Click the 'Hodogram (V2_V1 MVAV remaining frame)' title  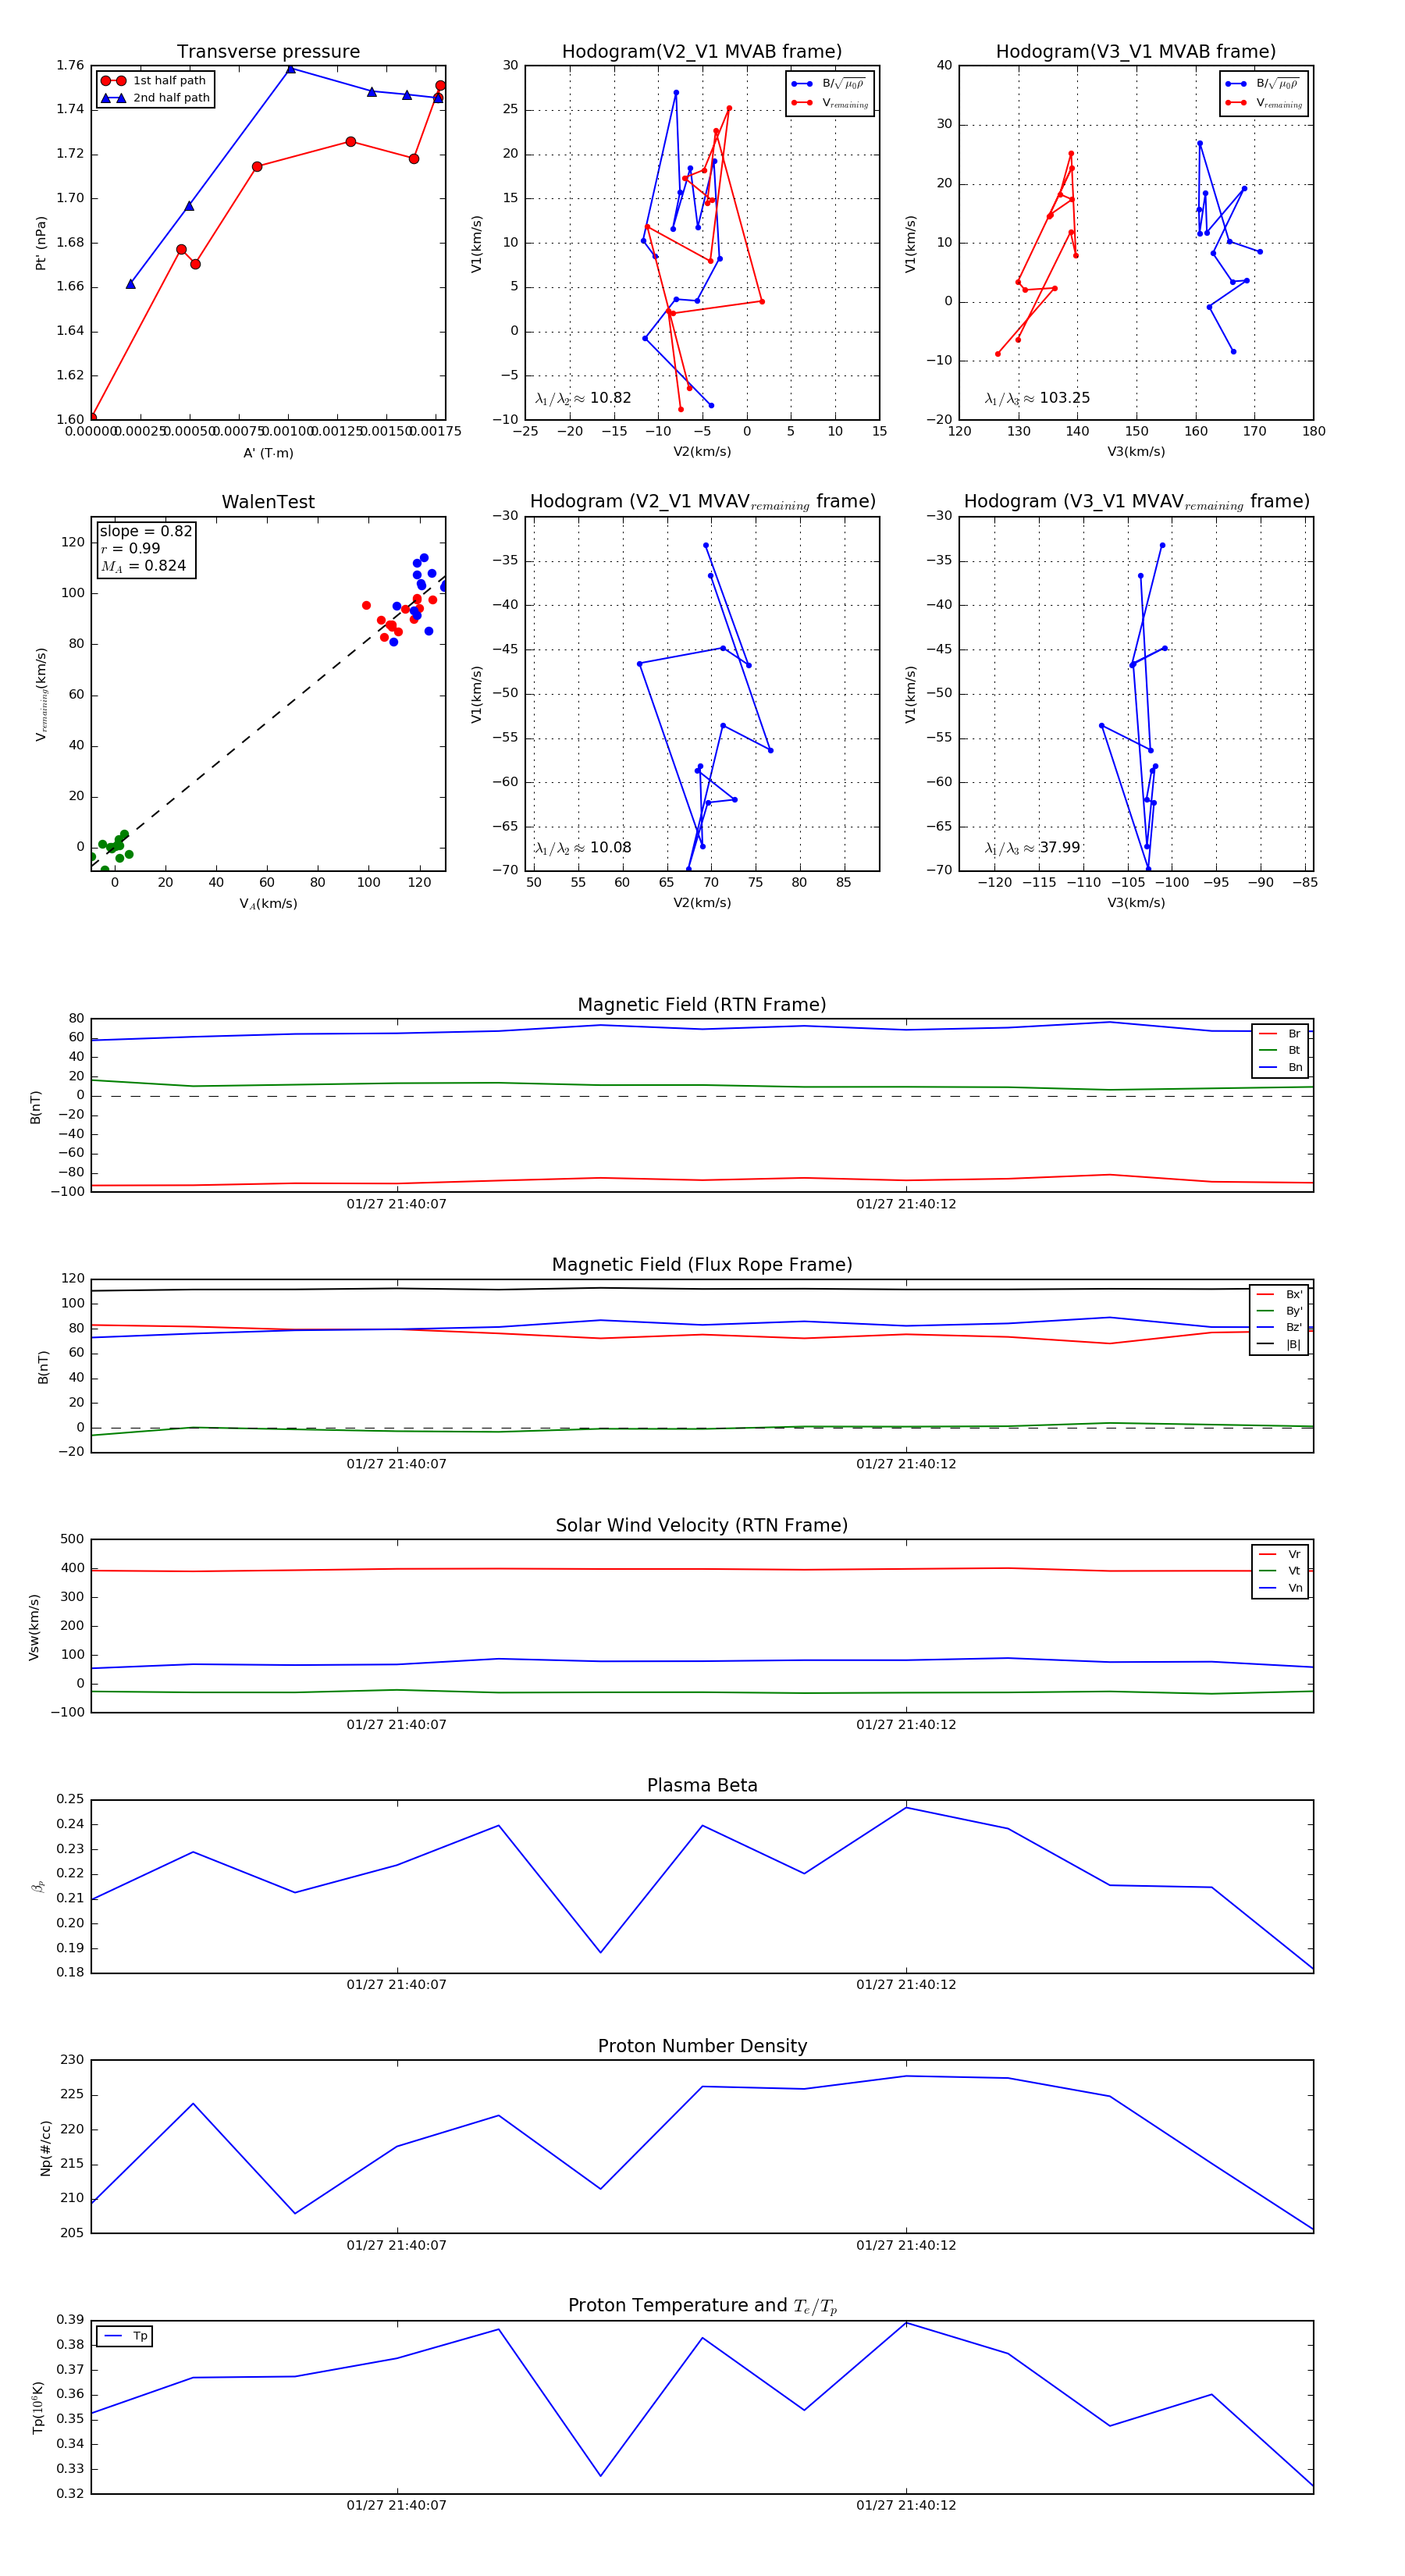click(x=702, y=502)
